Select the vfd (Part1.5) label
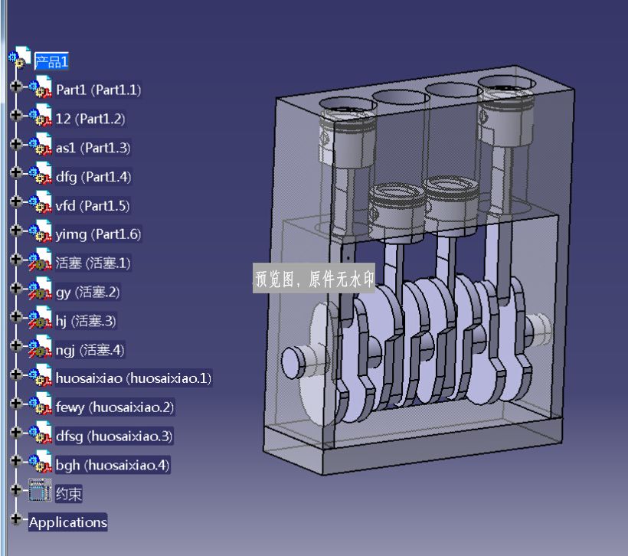This screenshot has width=628, height=556. coord(93,205)
